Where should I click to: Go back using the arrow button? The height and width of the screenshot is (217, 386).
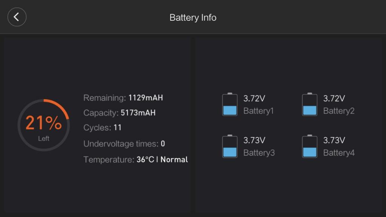coord(17,17)
